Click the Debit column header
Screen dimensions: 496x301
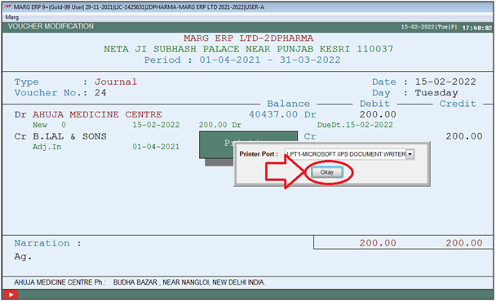click(374, 104)
